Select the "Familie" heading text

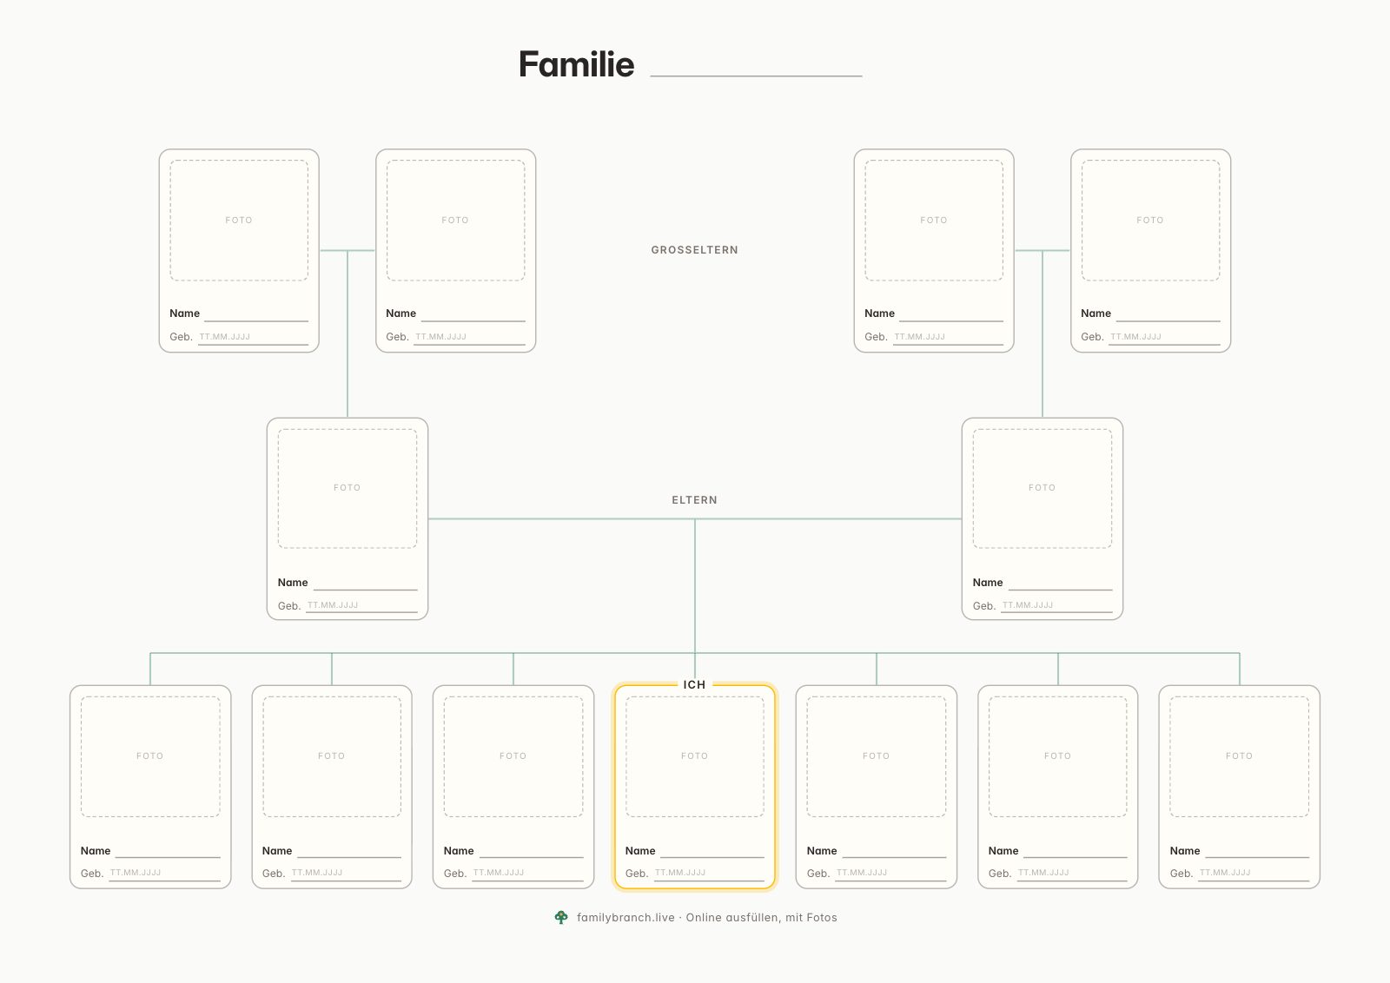pyautogui.click(x=576, y=64)
